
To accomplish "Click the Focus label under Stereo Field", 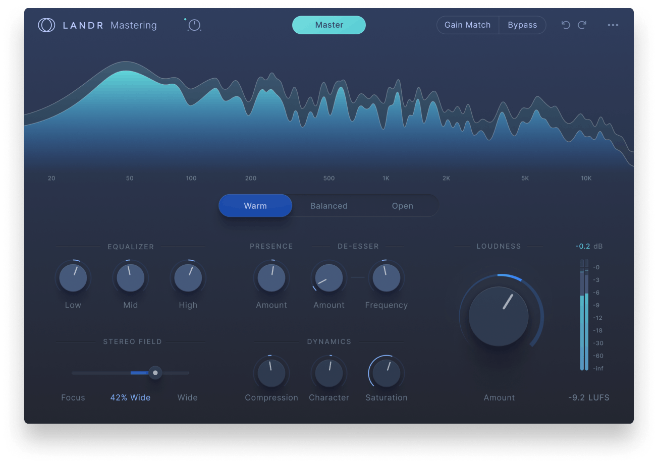I will pos(73,397).
